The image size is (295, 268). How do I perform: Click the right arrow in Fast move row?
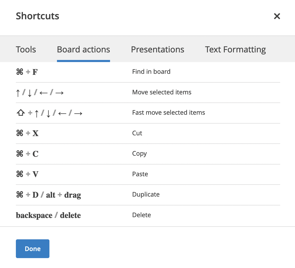tap(78, 113)
